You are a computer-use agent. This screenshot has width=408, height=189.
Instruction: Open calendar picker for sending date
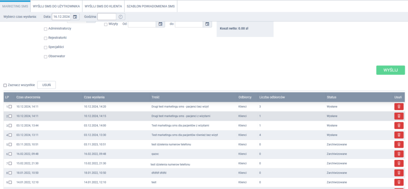pyautogui.click(x=75, y=17)
